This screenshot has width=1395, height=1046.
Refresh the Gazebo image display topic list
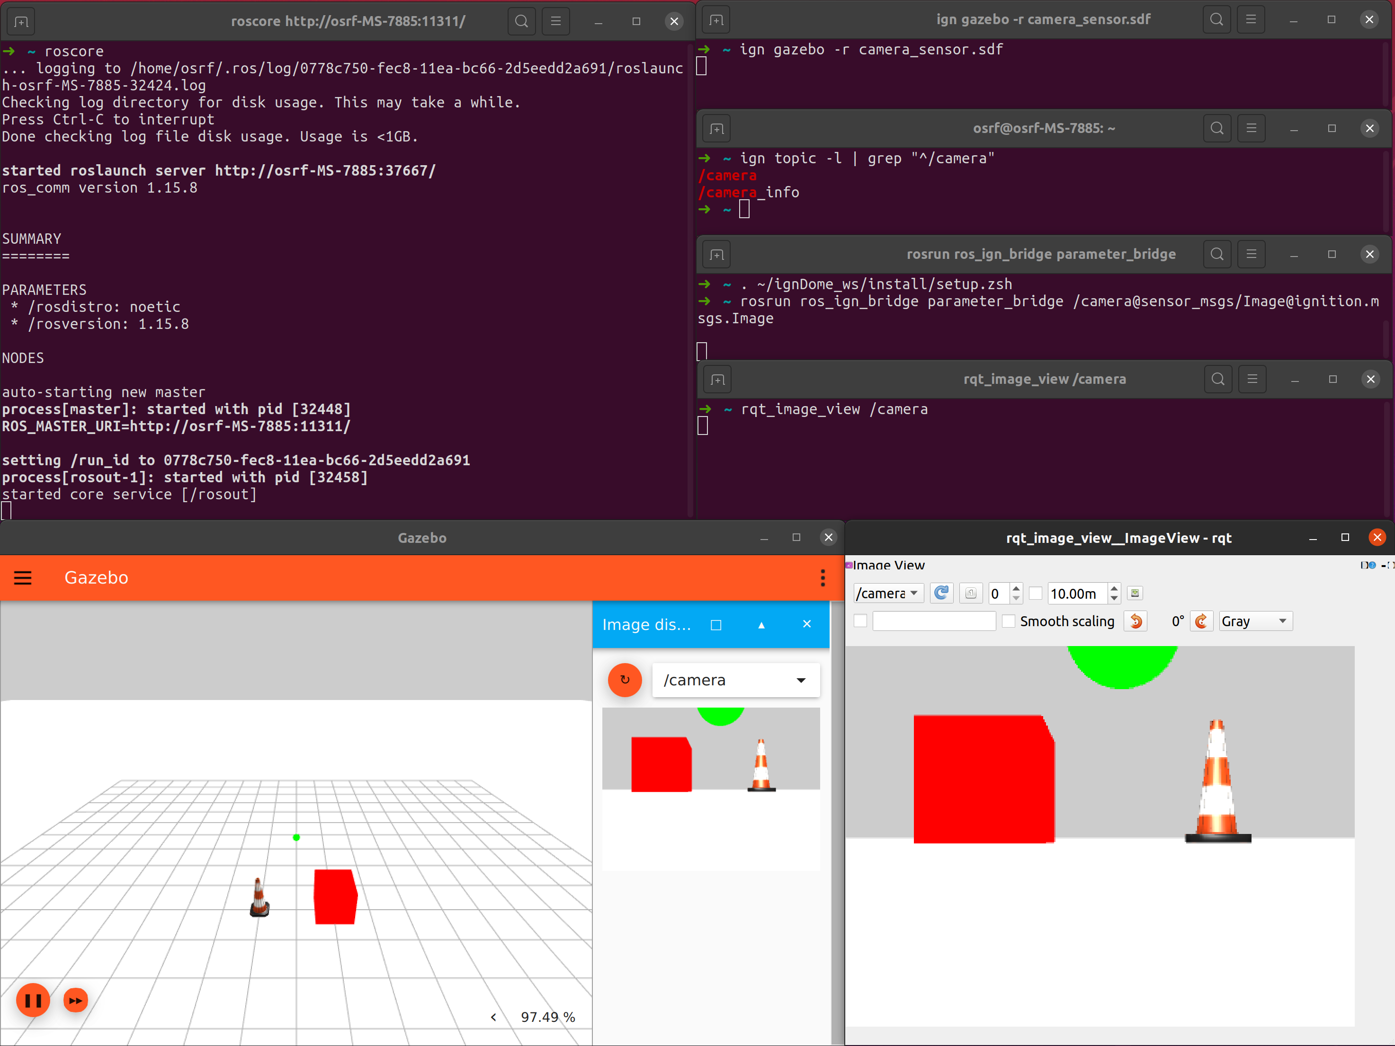[625, 680]
